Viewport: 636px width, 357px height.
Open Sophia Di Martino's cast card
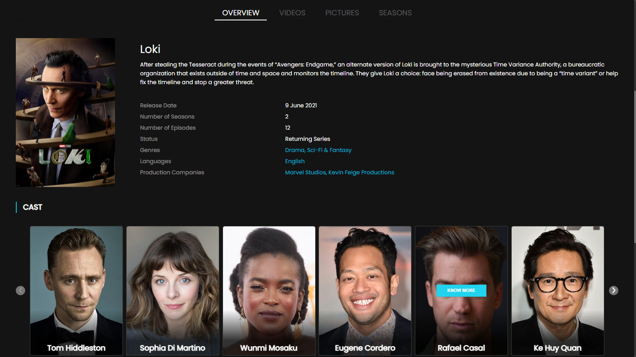(173, 291)
